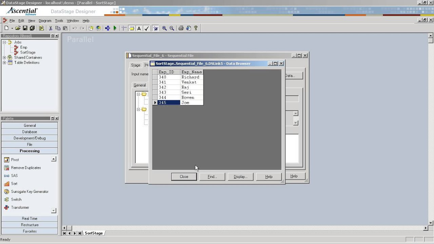Click the Zoom Out magnifier icon
This screenshot has width=434, height=244.
click(x=172, y=28)
